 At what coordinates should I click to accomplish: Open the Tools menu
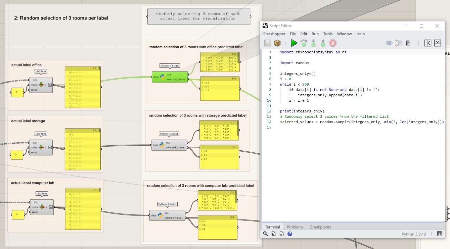328,34
